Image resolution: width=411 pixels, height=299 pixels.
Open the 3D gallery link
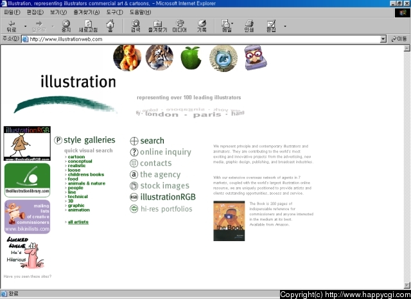[x=71, y=201]
